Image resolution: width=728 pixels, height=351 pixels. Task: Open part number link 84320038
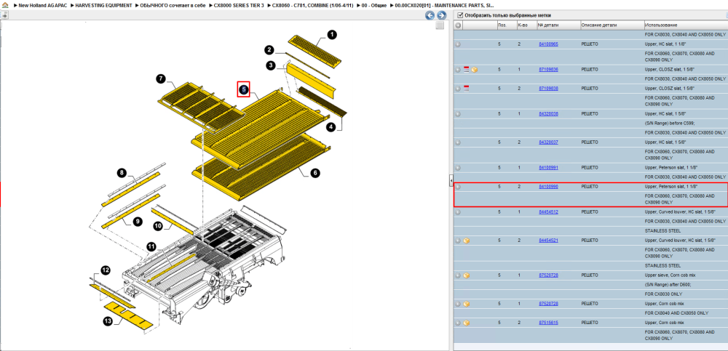[x=548, y=113]
